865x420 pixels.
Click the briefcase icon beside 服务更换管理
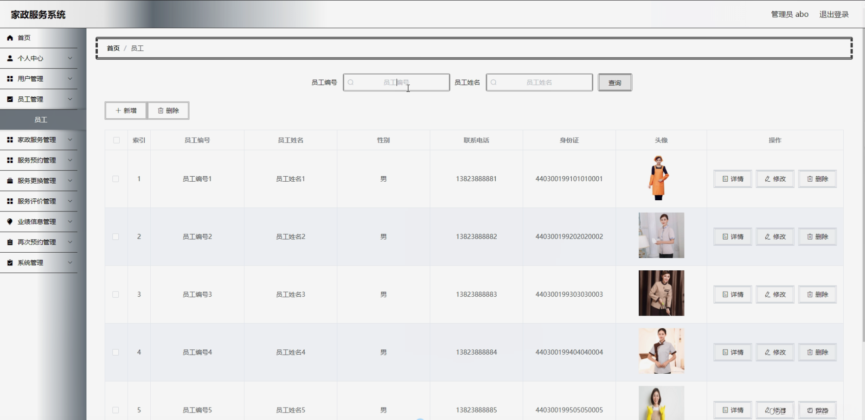[10, 181]
